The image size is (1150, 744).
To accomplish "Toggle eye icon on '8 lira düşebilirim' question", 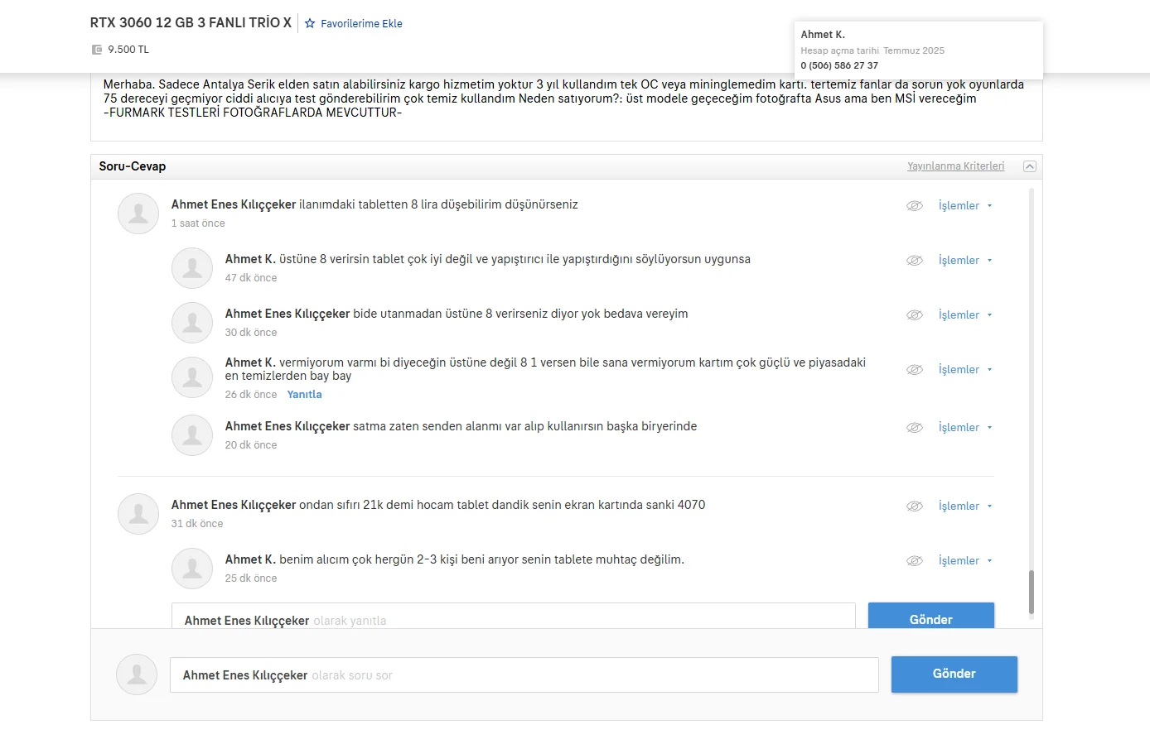I will click(x=915, y=206).
